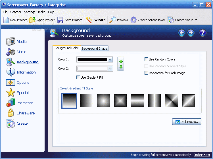Swap colors using the green up arrow
Viewport: 213px width, 159px height.
121,61
